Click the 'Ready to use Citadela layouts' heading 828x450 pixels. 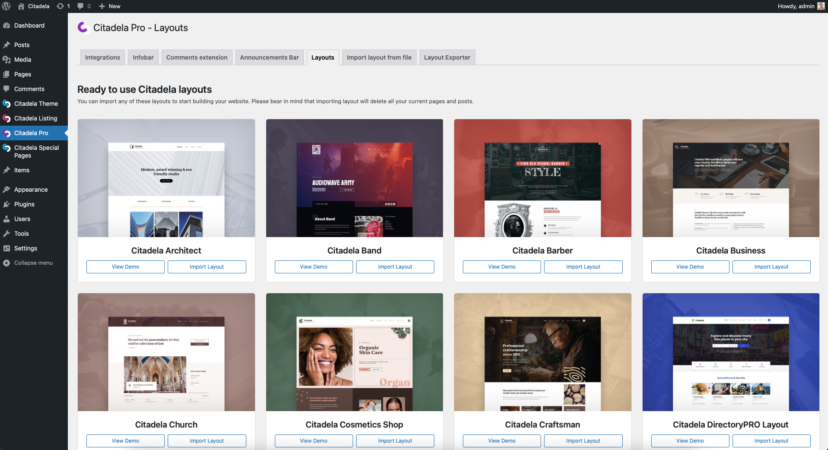tap(144, 89)
